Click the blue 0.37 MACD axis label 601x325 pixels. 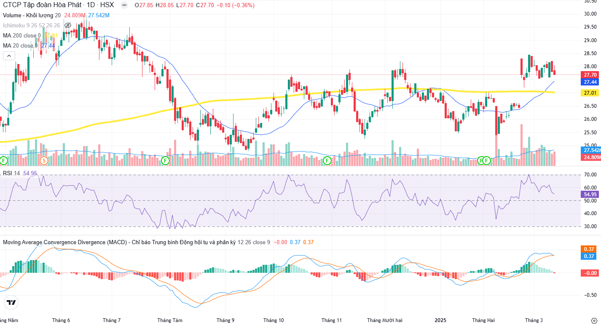[589, 256]
